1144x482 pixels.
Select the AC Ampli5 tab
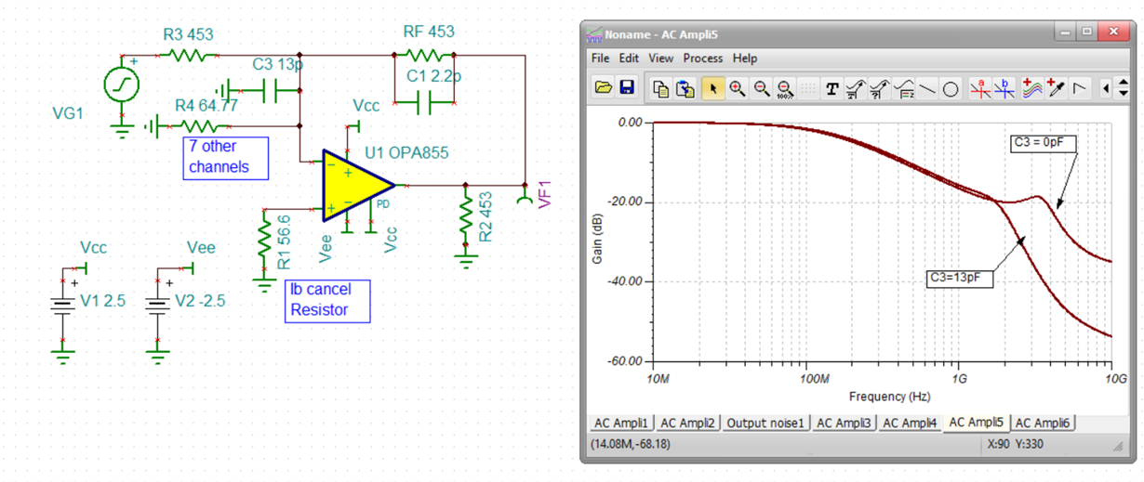pyautogui.click(x=978, y=422)
